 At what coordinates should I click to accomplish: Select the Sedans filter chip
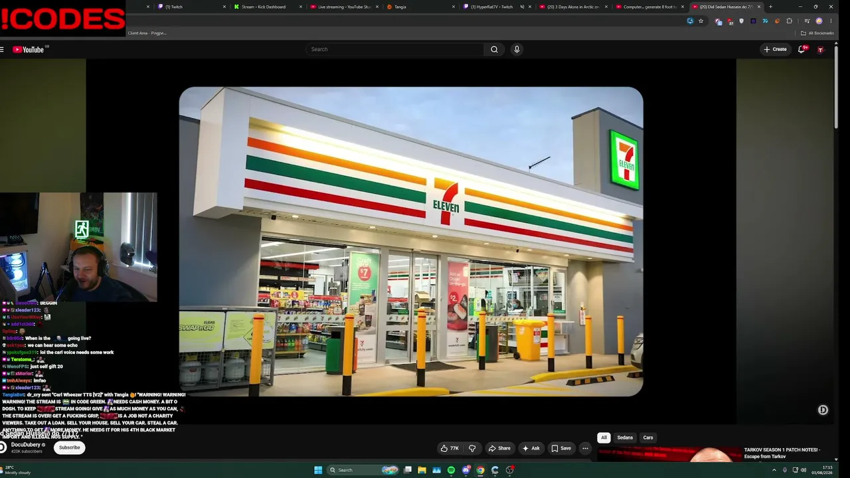pyautogui.click(x=625, y=438)
